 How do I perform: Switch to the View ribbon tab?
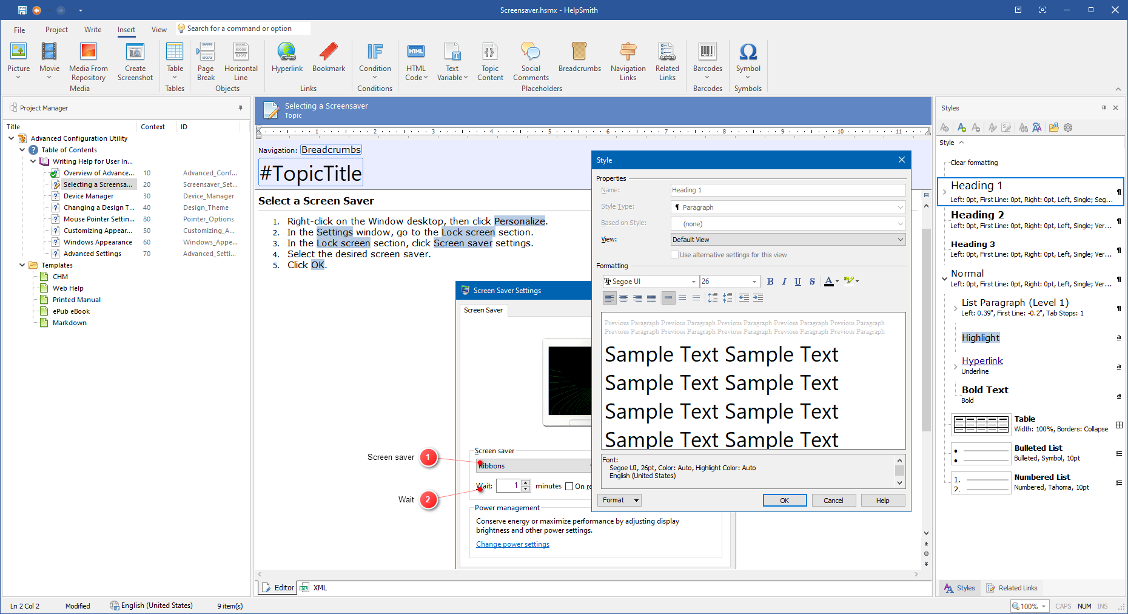pyautogui.click(x=159, y=30)
